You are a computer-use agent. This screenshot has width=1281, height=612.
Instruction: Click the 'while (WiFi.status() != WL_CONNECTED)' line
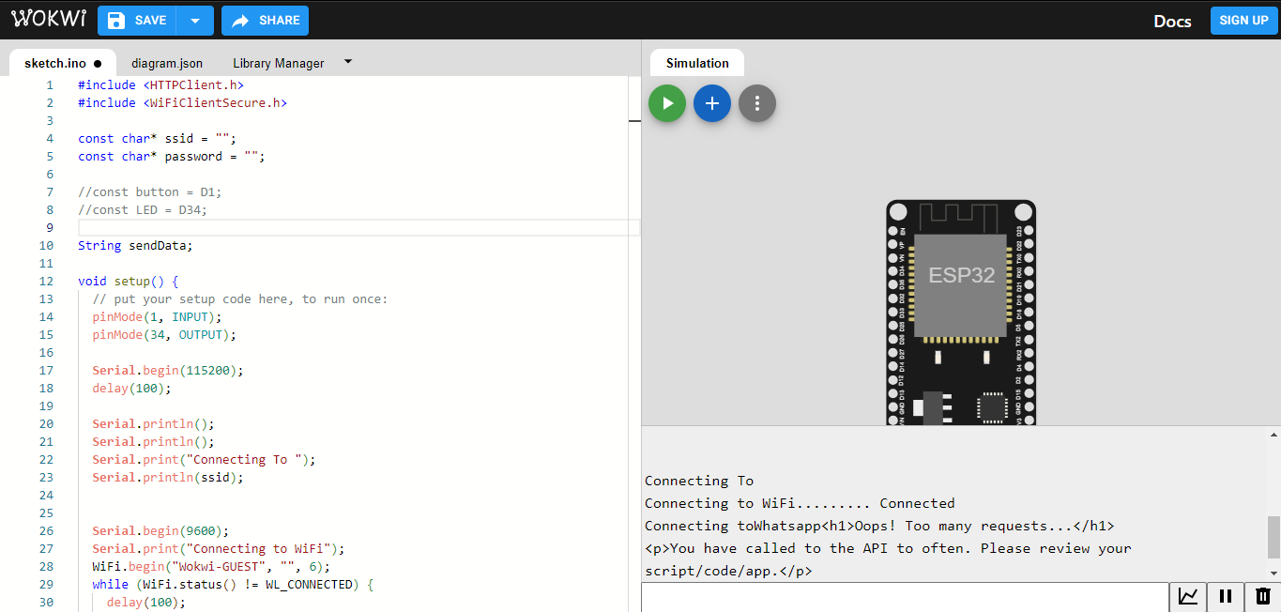(233, 585)
